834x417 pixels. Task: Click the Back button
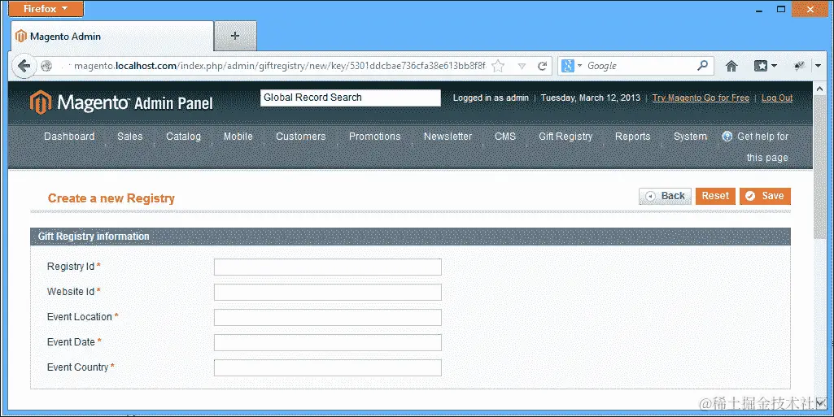665,196
